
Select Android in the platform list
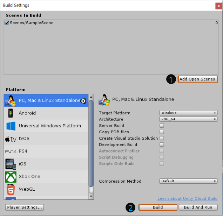(x=46, y=113)
